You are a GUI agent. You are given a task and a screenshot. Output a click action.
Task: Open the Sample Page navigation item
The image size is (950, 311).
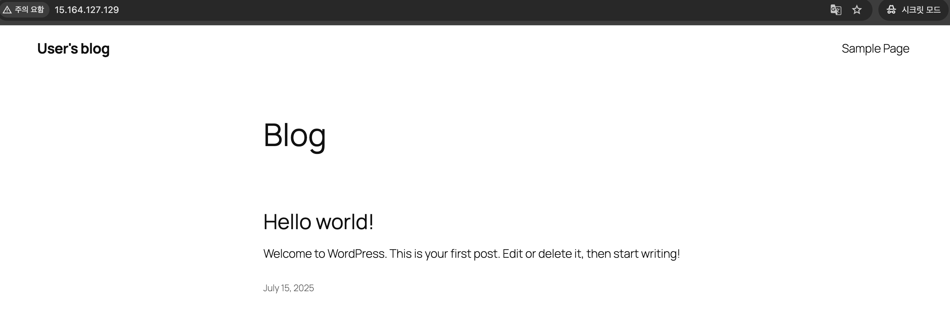click(x=875, y=48)
